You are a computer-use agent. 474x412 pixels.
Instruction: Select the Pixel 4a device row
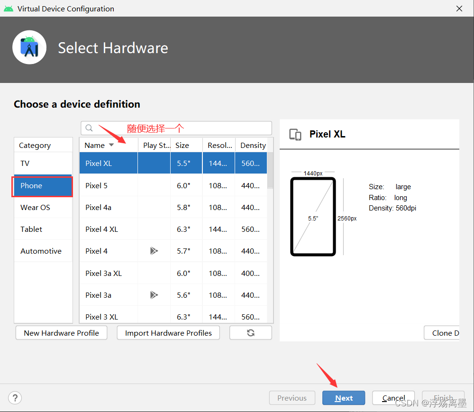[173, 207]
